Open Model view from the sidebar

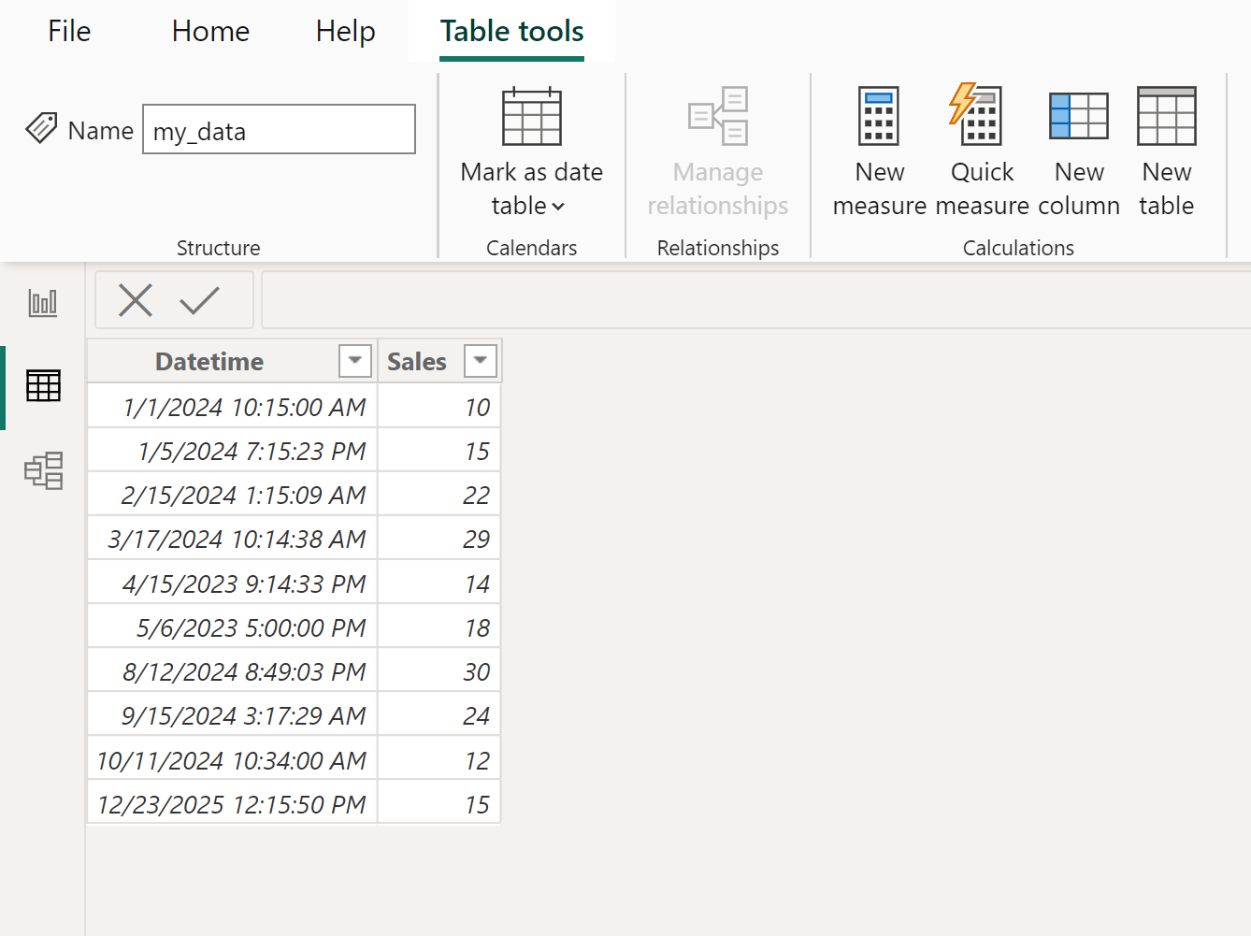coord(43,472)
